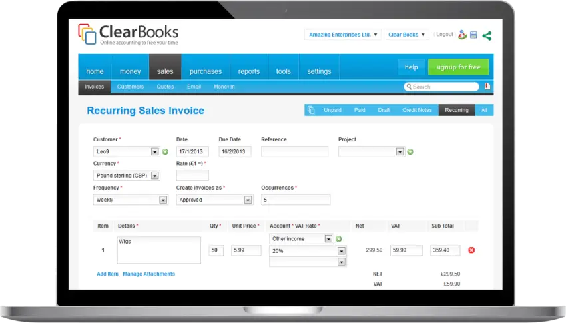Viewport: 566px width, 323px height.
Task: Click the green share icon
Action: 487,35
